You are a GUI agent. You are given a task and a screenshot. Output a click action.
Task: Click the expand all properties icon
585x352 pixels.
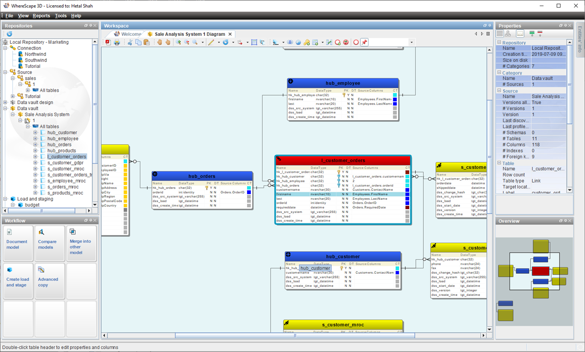click(x=532, y=34)
